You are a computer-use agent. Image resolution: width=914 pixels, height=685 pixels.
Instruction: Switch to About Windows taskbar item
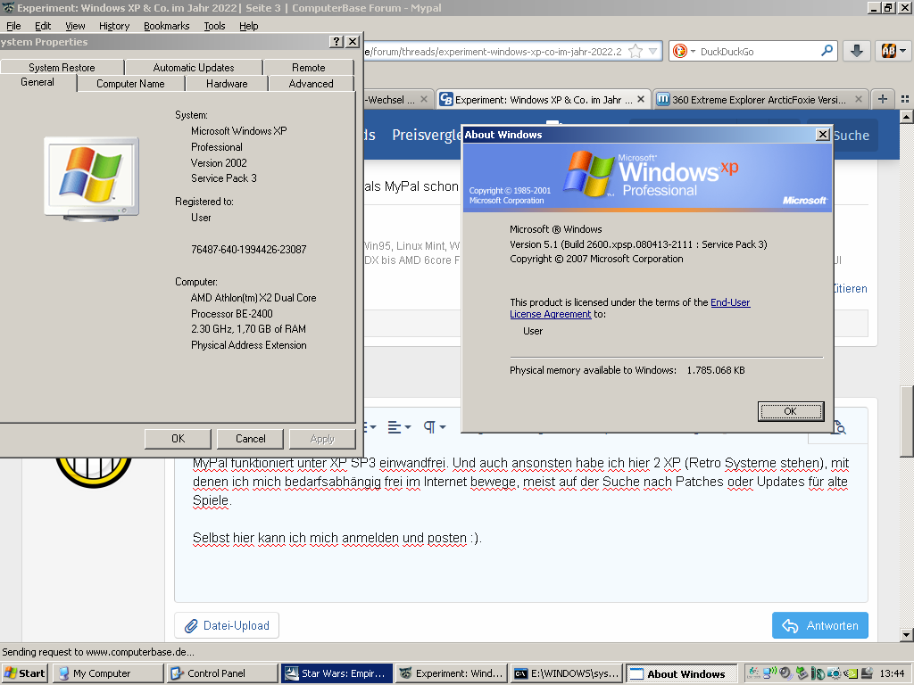coord(681,674)
